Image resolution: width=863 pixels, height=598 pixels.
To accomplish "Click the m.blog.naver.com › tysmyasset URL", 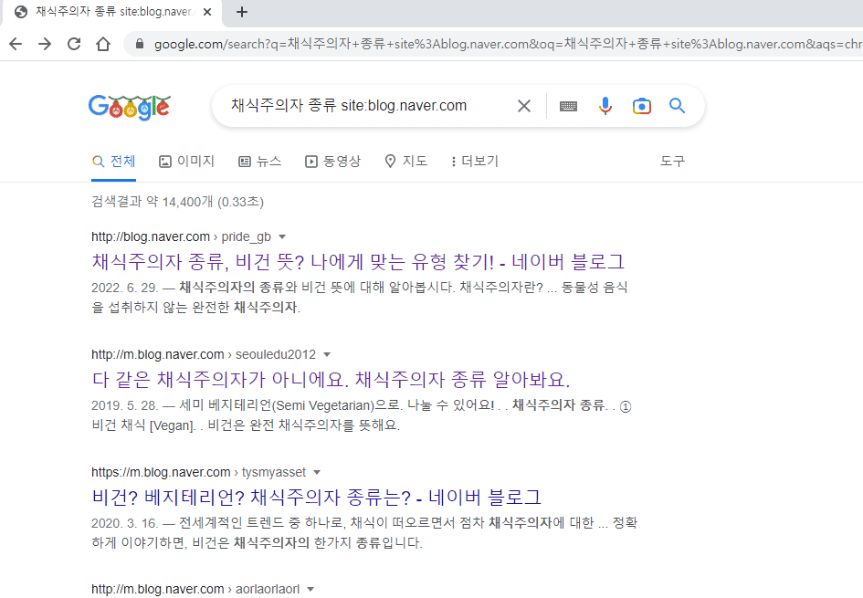I will pyautogui.click(x=199, y=472).
